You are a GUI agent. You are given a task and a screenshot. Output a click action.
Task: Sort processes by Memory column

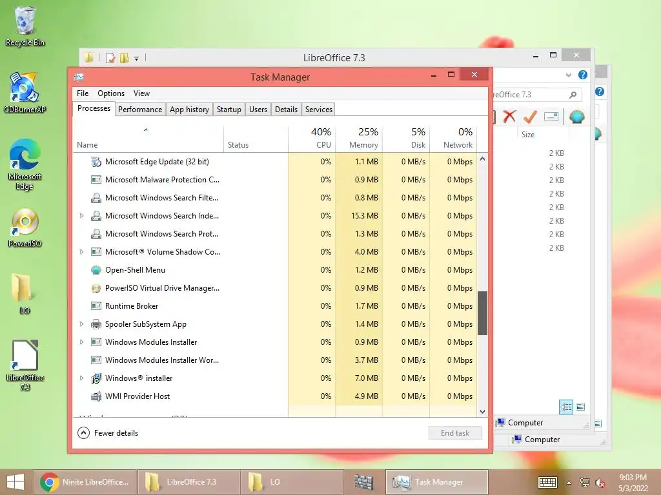click(359, 138)
